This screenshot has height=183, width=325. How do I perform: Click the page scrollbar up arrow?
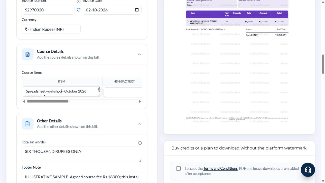pos(323,2)
